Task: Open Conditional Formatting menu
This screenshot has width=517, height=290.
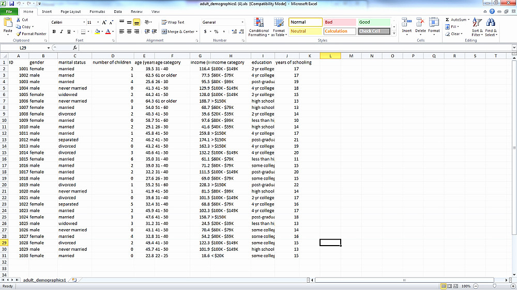Action: (x=259, y=27)
